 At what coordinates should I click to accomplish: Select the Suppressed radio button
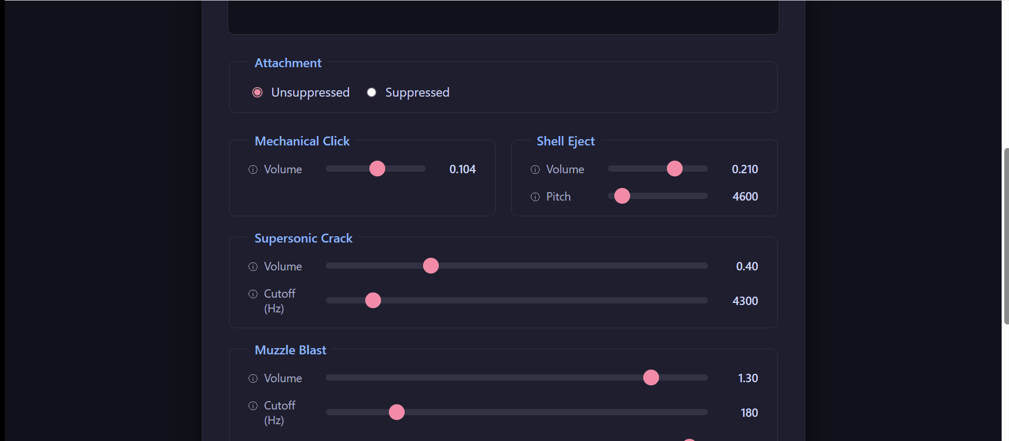(x=372, y=92)
